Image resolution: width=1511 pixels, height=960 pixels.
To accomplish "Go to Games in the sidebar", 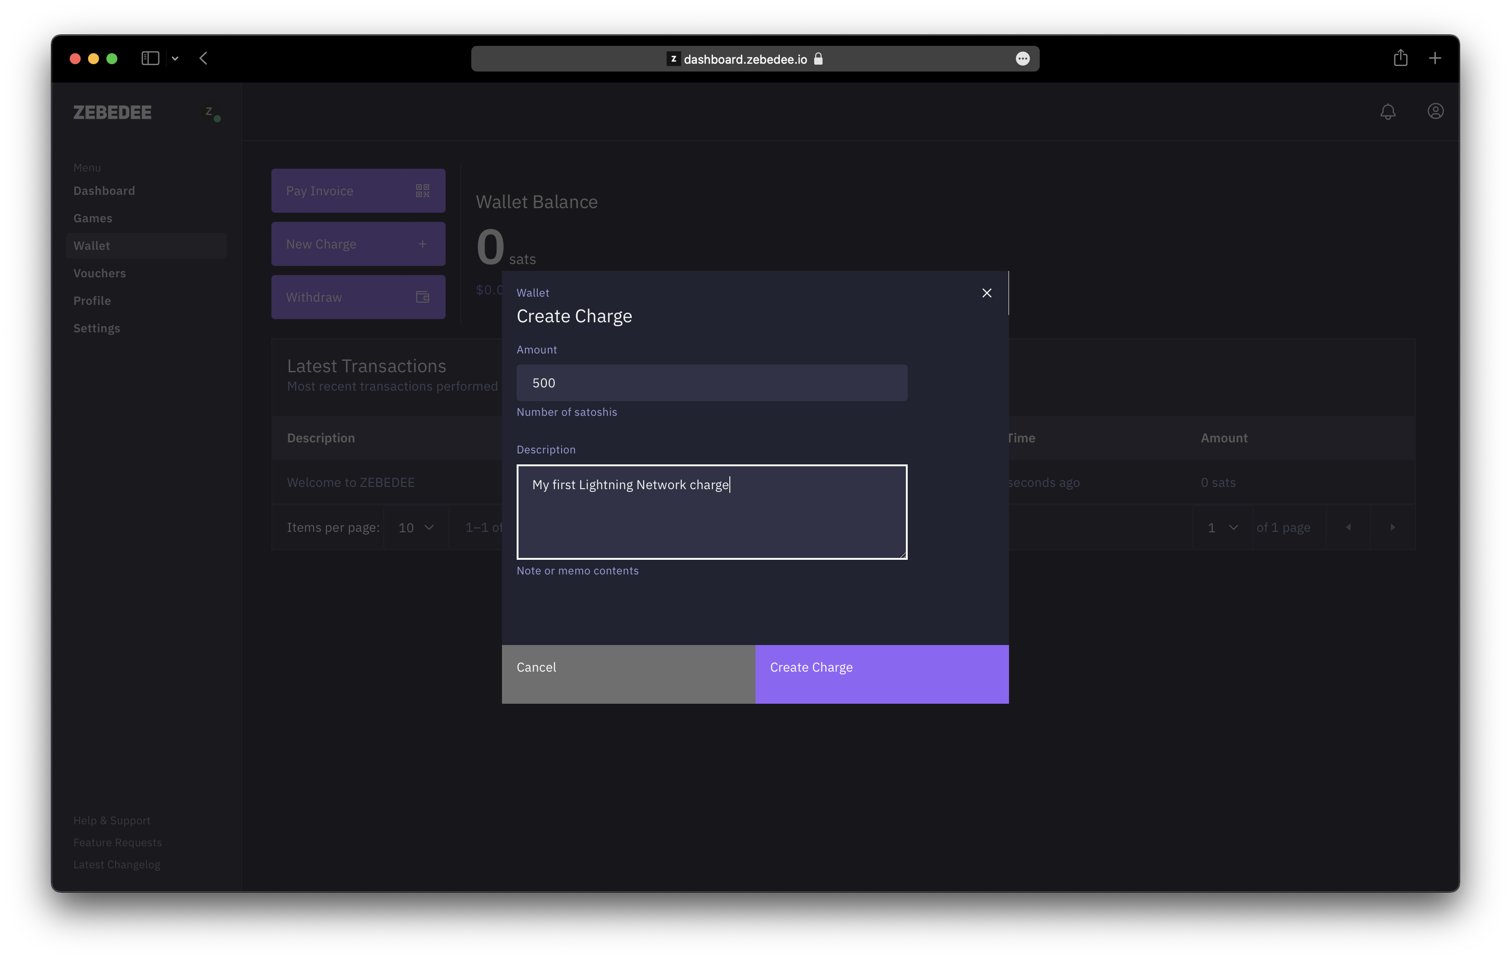I will click(93, 218).
